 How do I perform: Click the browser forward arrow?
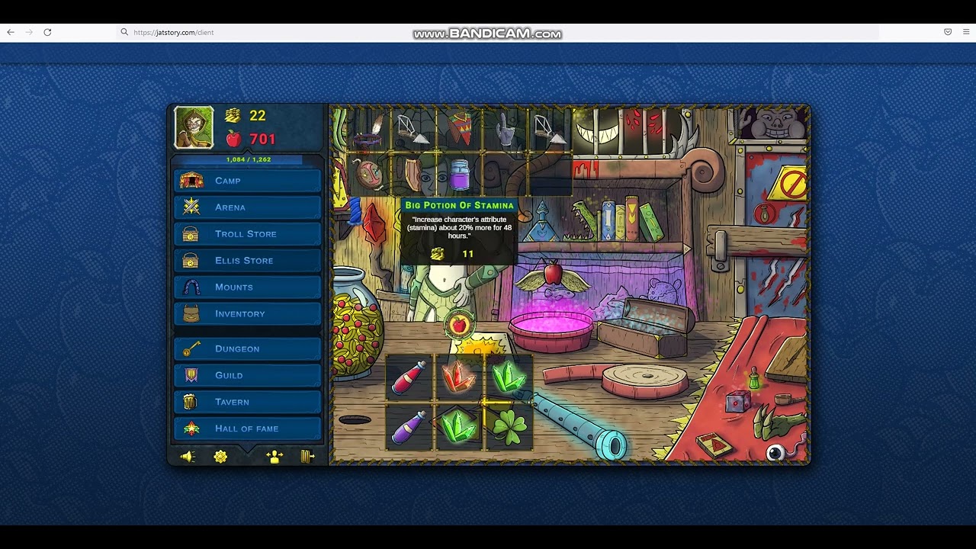coord(29,32)
